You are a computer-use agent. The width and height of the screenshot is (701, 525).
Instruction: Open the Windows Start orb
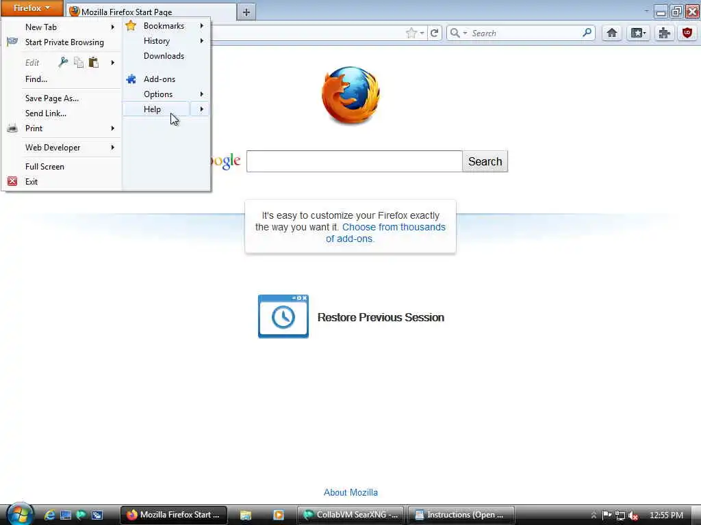pyautogui.click(x=18, y=514)
